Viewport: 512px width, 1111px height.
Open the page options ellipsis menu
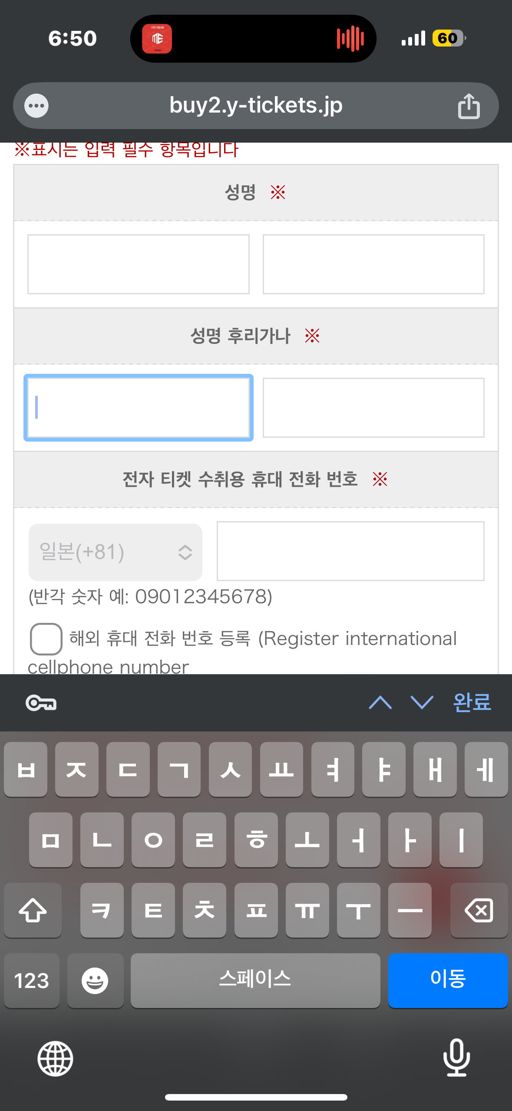(36, 106)
